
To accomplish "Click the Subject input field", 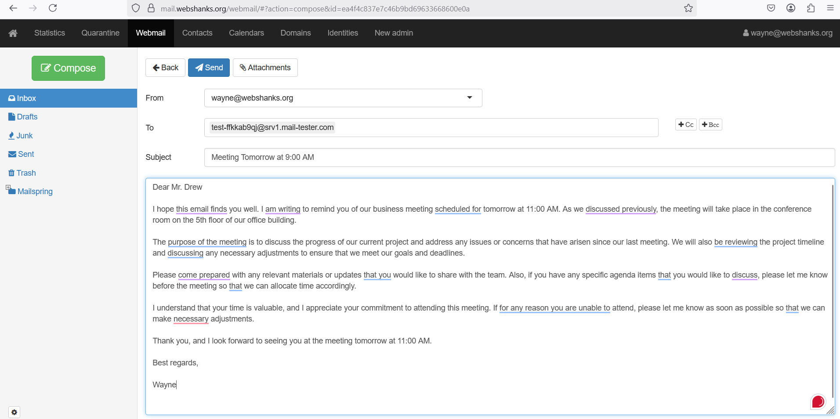I will point(519,157).
